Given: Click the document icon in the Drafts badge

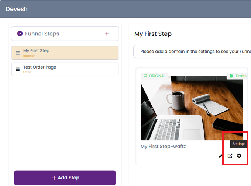Looking at the screenshot, I should (x=231, y=76).
